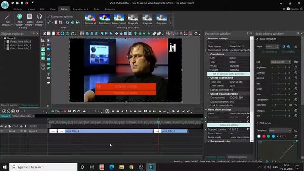The width and height of the screenshot is (304, 171).
Task: Open the Tools menu tab
Action: click(x=96, y=9)
